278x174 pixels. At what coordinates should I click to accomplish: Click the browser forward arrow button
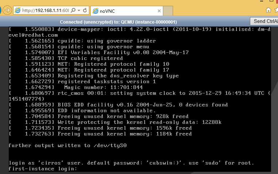tap(7, 10)
